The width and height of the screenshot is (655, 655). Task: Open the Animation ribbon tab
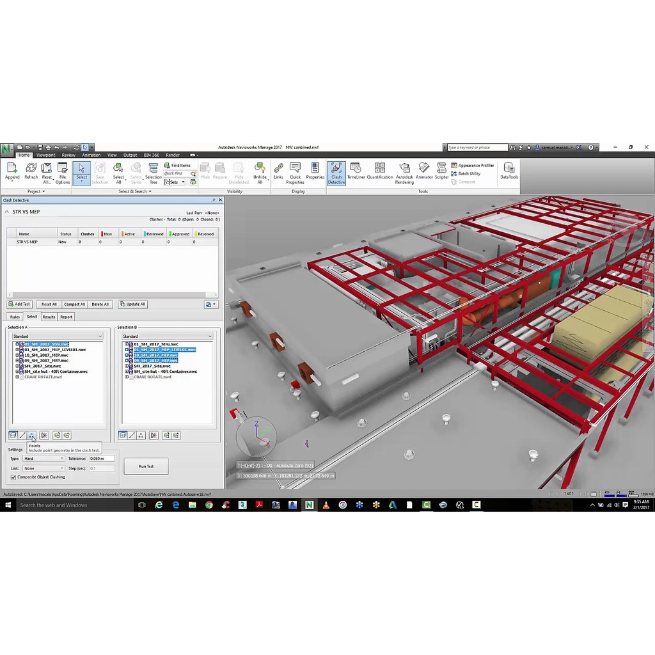click(91, 155)
